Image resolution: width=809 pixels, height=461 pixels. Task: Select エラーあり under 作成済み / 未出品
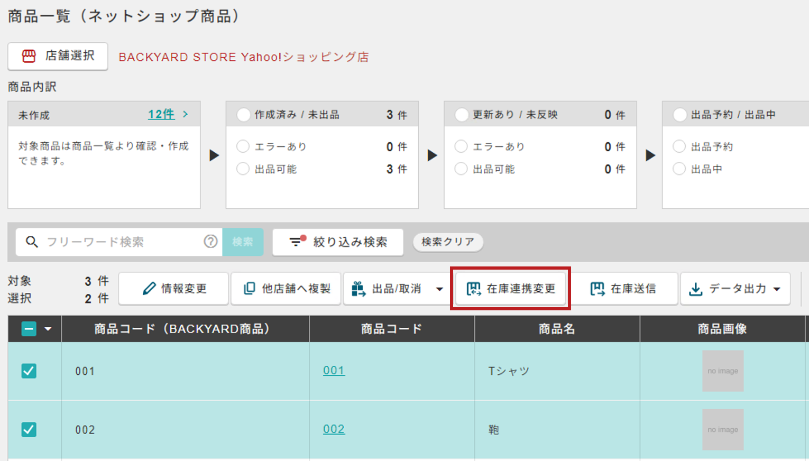243,146
